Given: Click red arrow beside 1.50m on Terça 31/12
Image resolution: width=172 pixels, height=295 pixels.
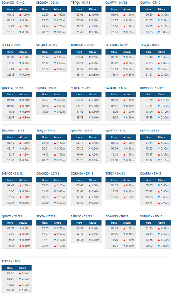Looking at the screenshot, I should (20, 273).
